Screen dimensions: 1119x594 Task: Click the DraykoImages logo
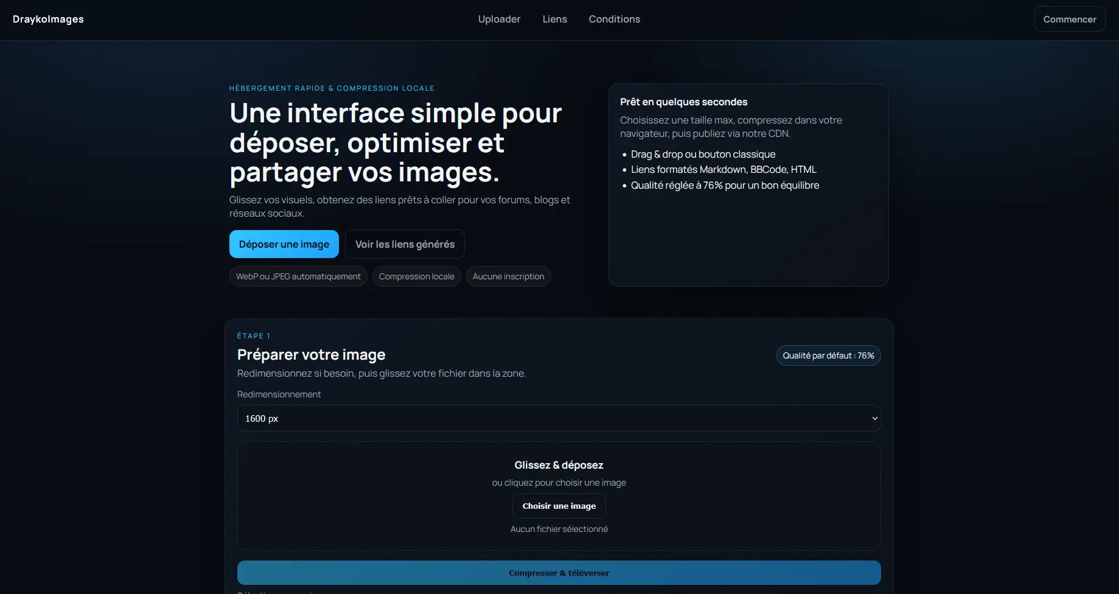point(48,19)
